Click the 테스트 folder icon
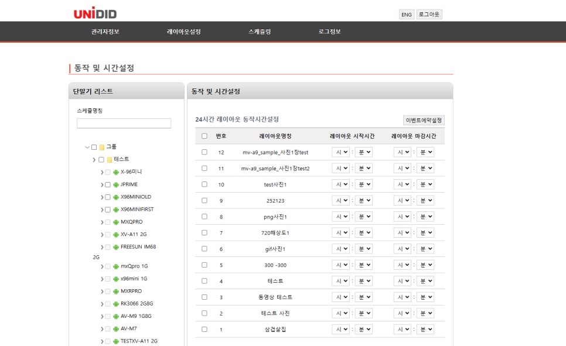 [x=110, y=159]
